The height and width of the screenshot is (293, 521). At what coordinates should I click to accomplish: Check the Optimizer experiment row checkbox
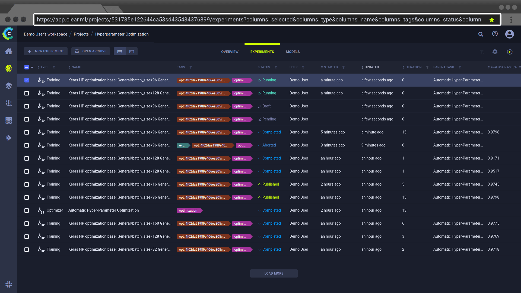point(27,211)
